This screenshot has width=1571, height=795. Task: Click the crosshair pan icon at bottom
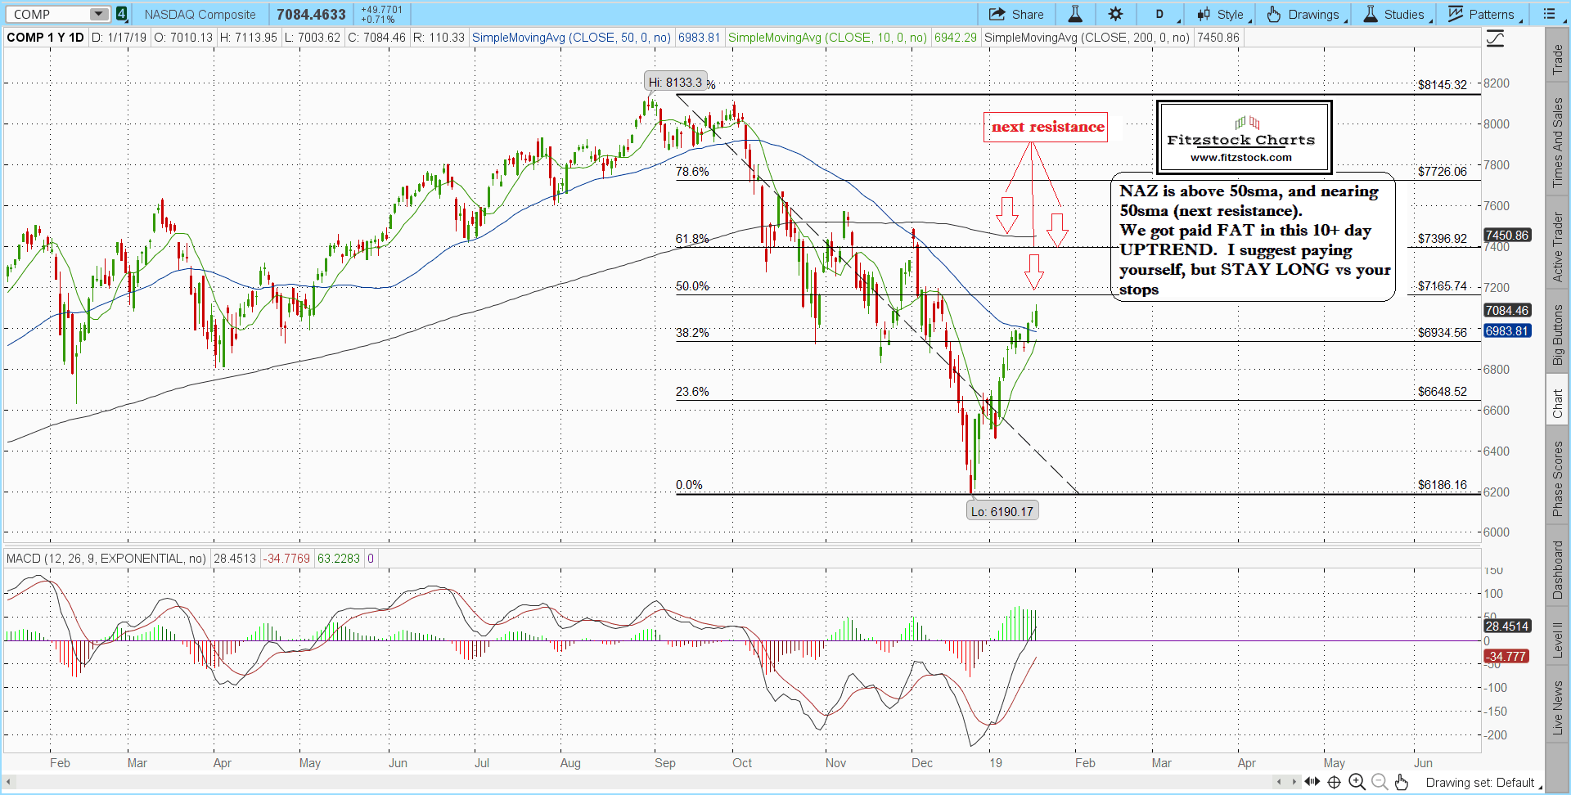[1334, 782]
